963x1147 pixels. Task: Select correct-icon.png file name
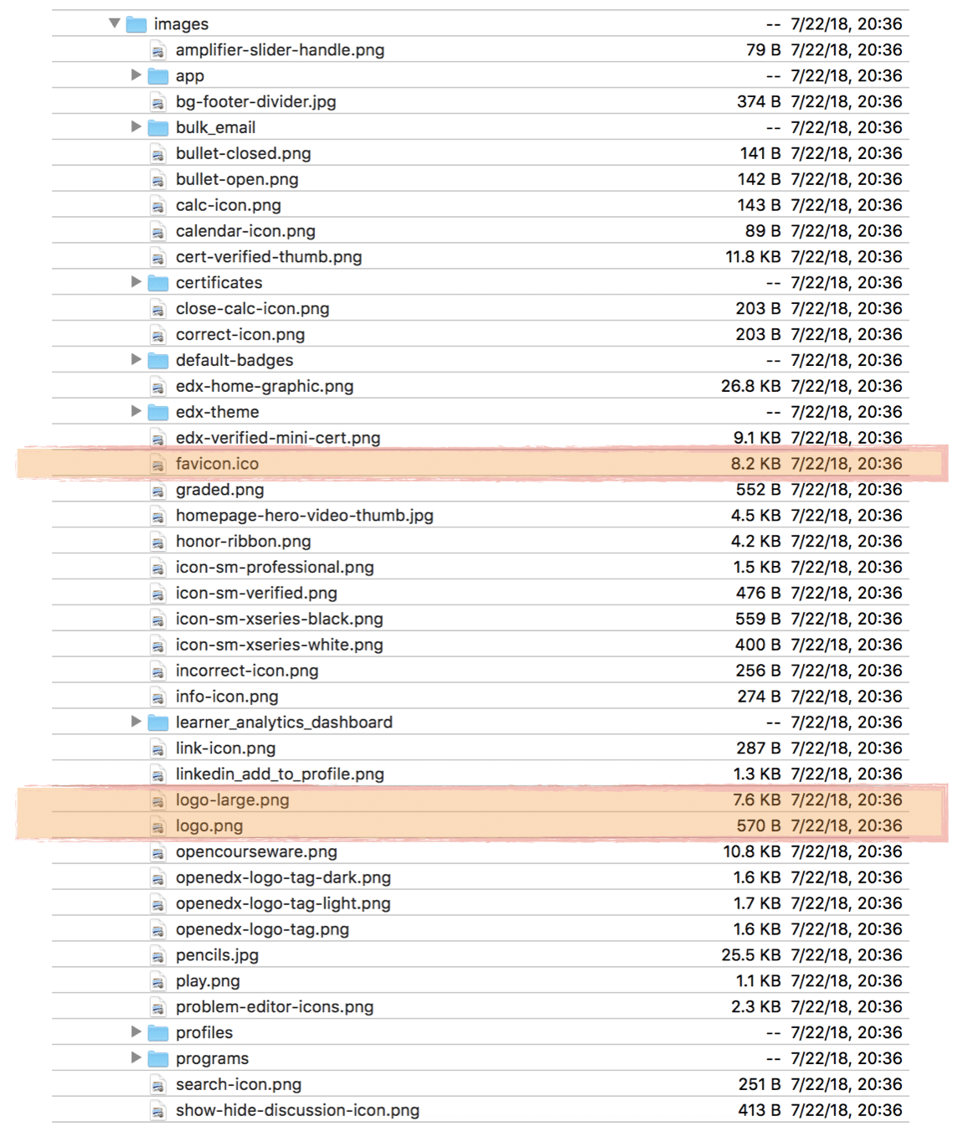pos(240,334)
